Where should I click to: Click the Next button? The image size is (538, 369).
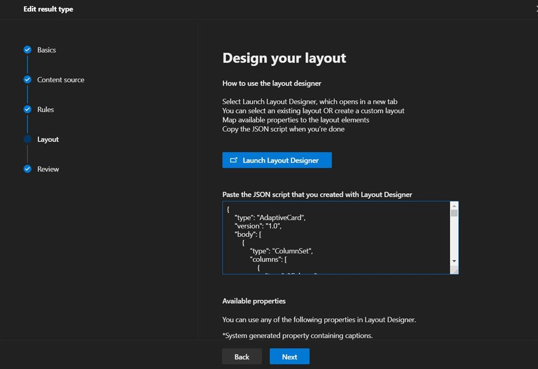[x=289, y=356]
